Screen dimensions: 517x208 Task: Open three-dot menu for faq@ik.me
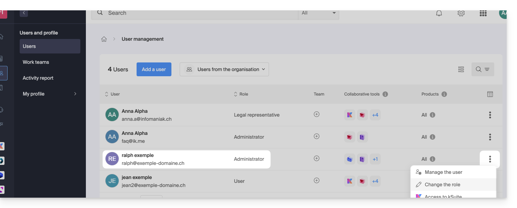click(490, 137)
